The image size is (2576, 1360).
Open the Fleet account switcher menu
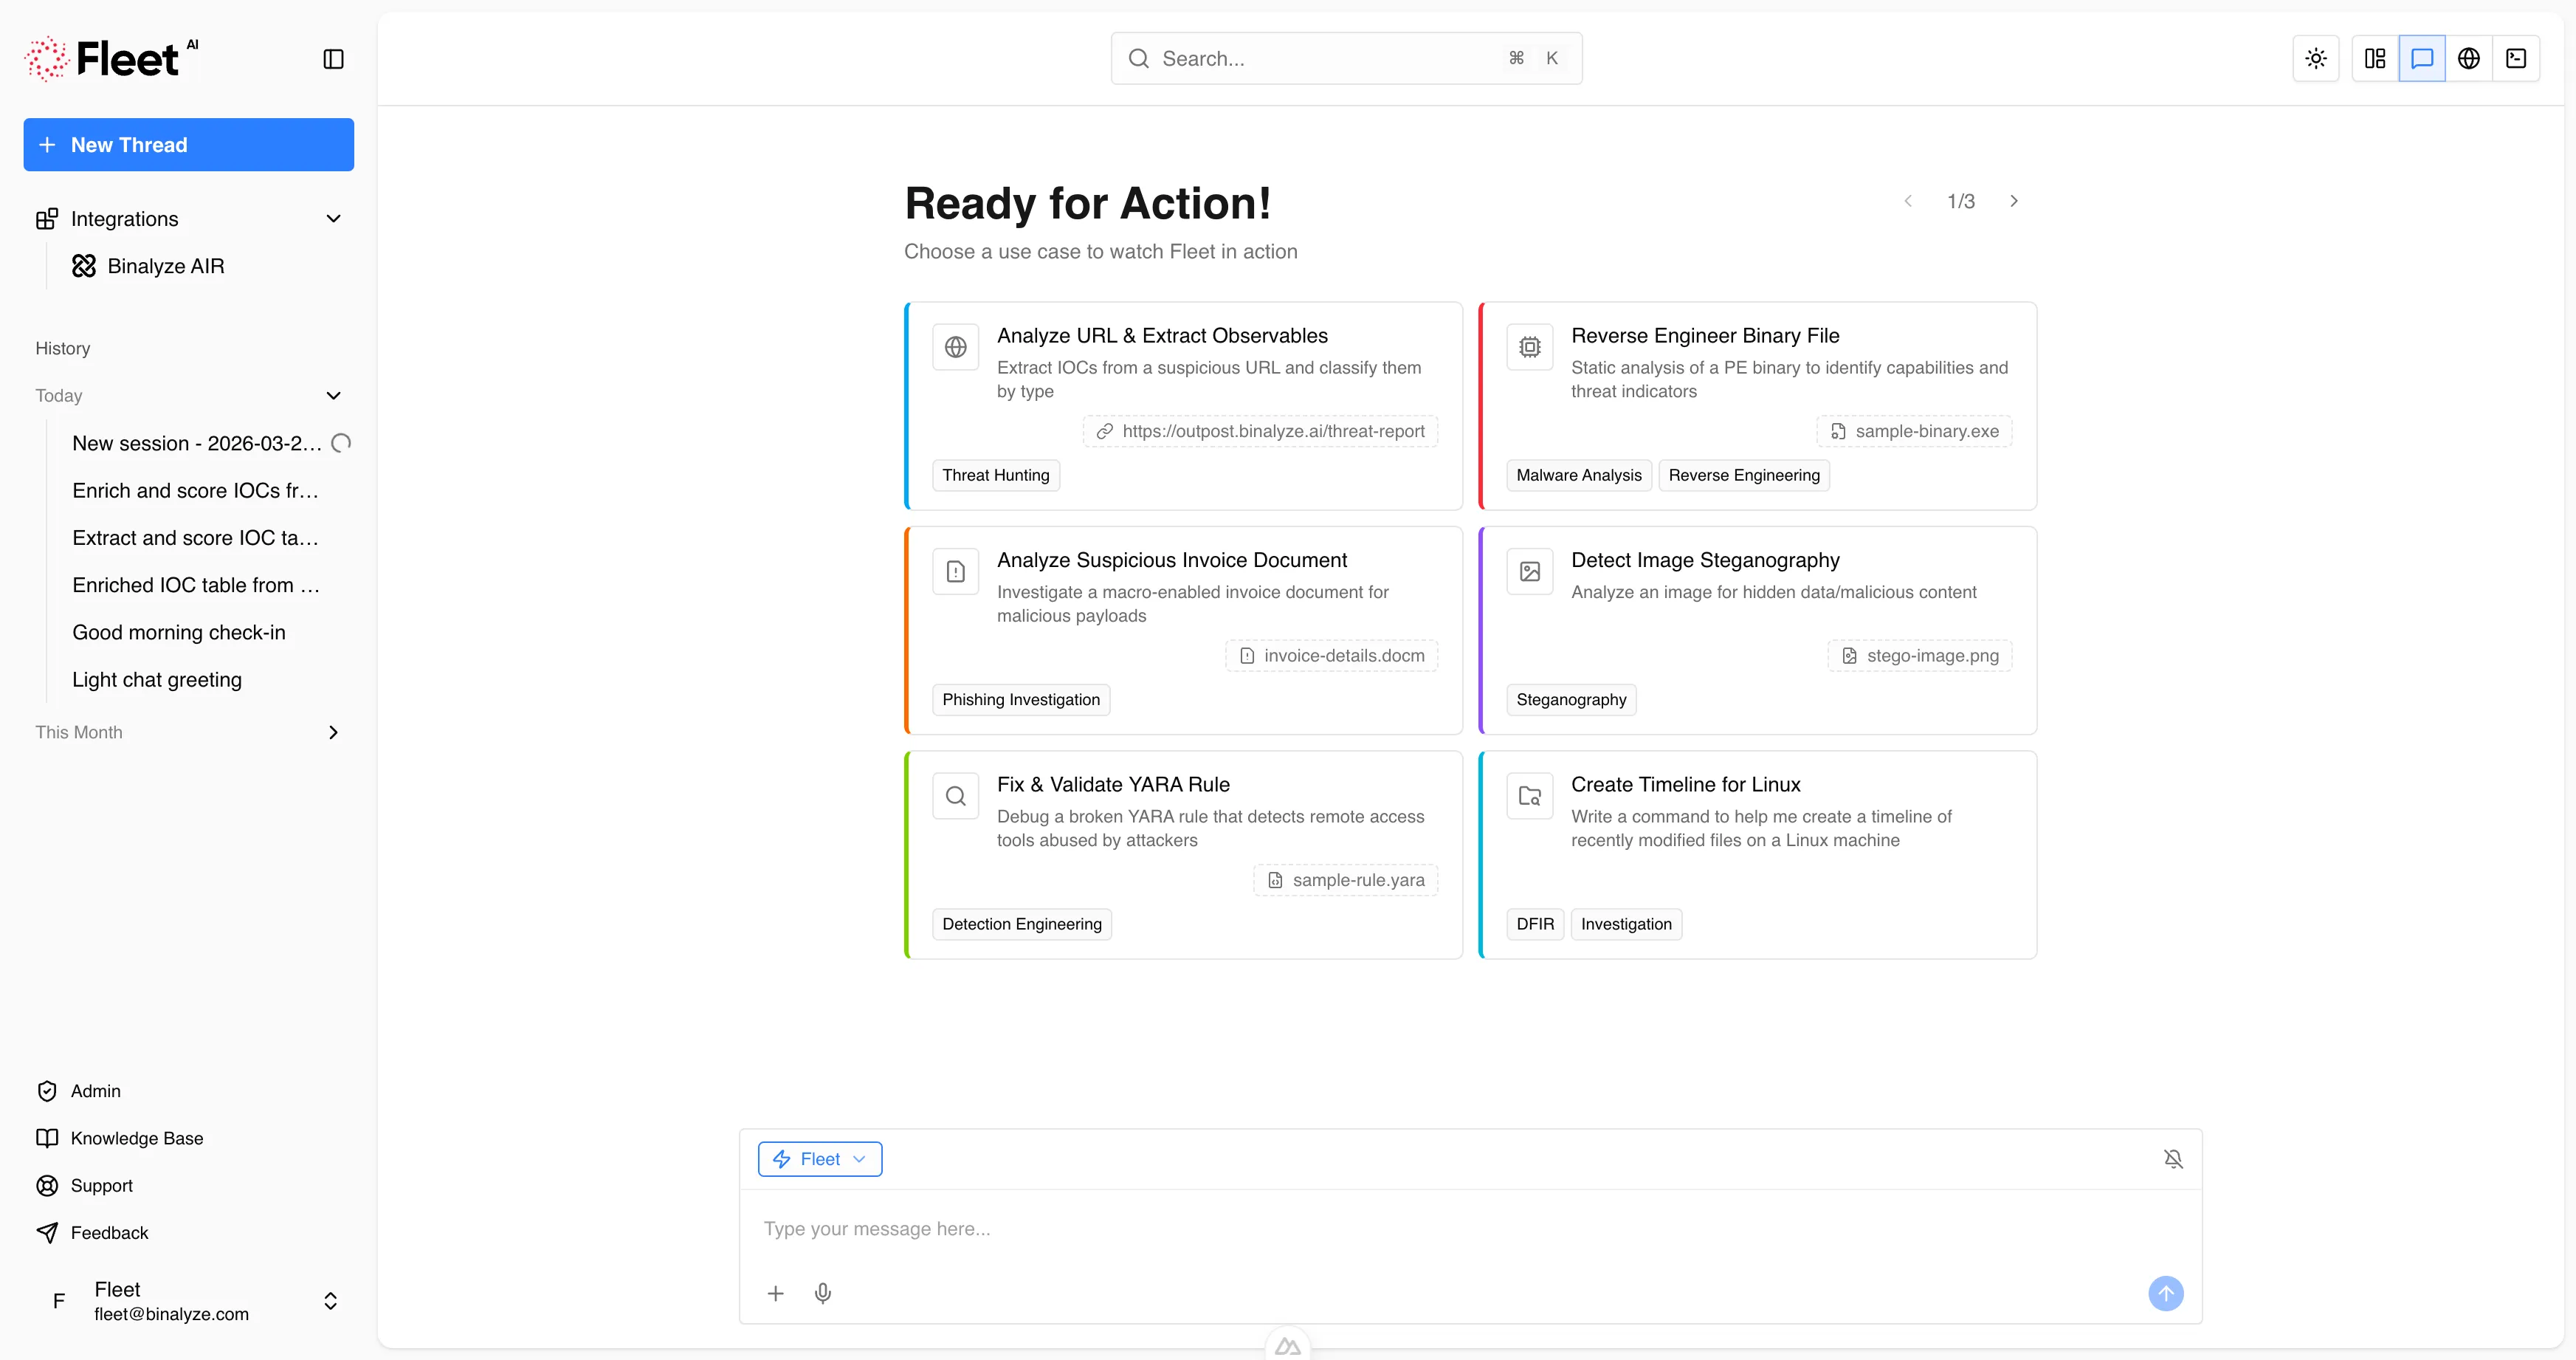[x=330, y=1300]
